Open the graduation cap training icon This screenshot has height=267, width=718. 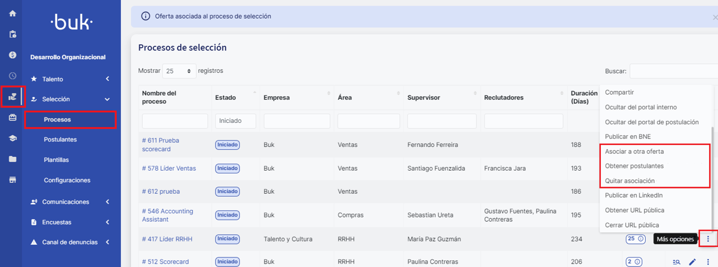(12, 138)
